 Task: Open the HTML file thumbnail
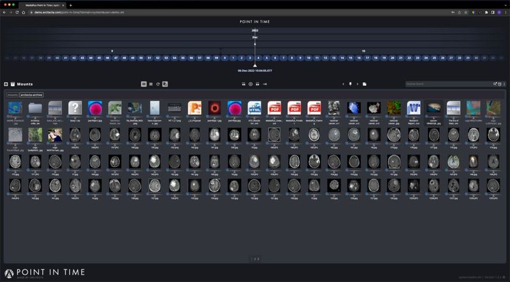254,108
